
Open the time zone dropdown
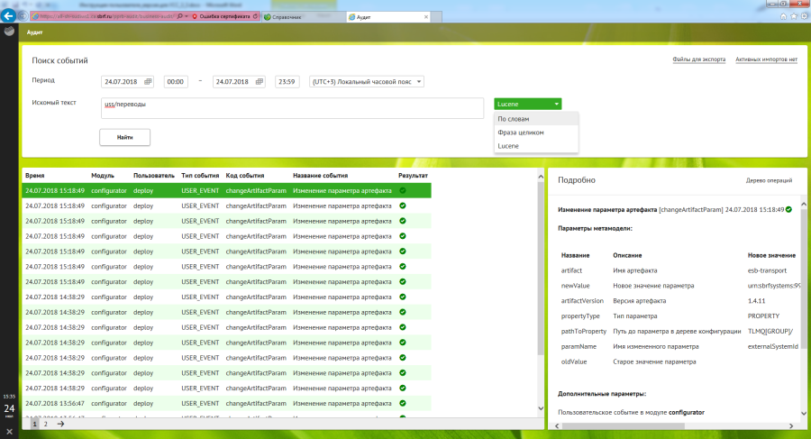coord(367,82)
